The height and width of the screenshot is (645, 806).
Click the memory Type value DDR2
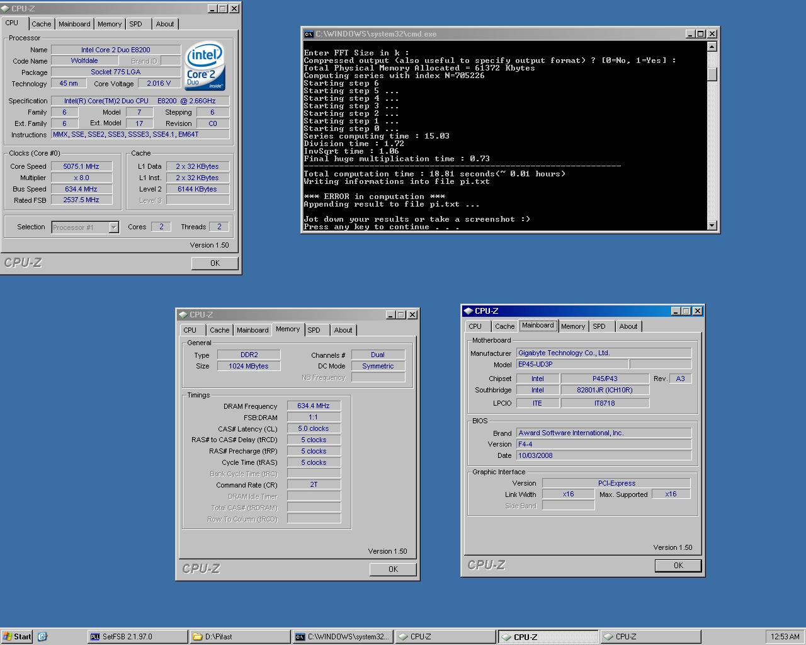249,355
